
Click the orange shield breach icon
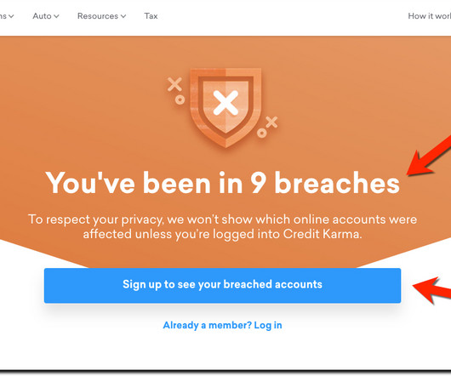point(225,108)
